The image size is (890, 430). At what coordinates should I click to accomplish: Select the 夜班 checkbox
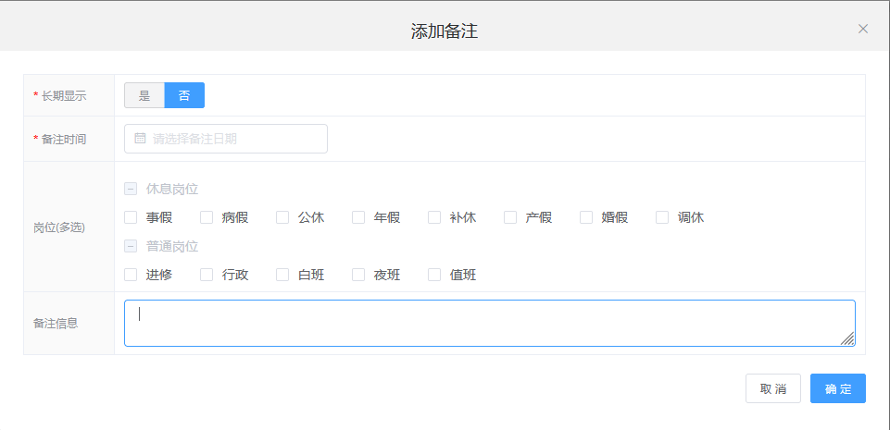pyautogui.click(x=358, y=275)
